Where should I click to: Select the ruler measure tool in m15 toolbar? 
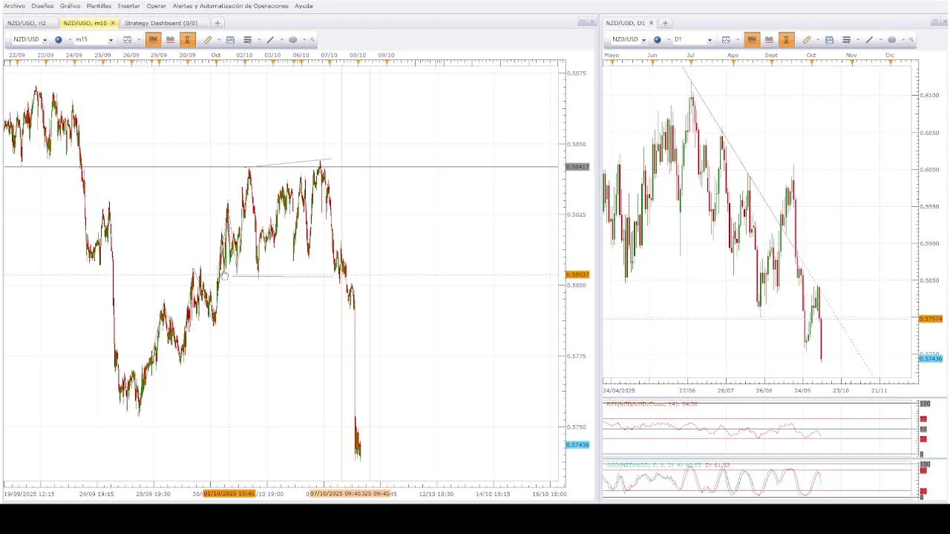(208, 40)
